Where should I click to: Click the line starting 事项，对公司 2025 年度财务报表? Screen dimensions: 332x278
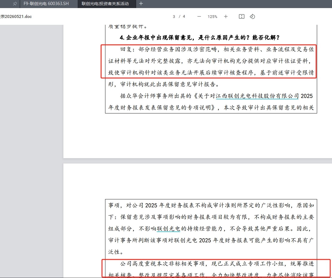[211, 205]
